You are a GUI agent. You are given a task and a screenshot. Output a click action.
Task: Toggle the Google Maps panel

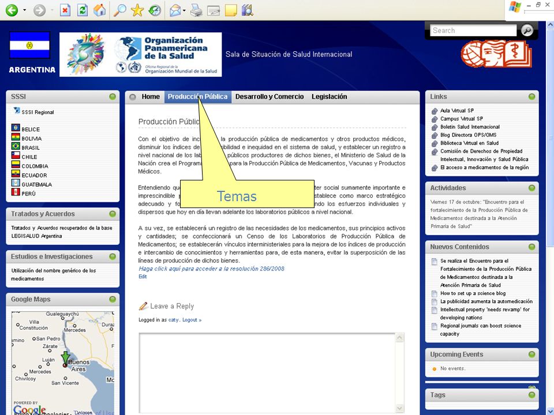pyautogui.click(x=113, y=299)
